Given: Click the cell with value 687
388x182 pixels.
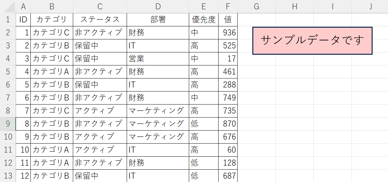Looking at the screenshot, I should pyautogui.click(x=228, y=176).
